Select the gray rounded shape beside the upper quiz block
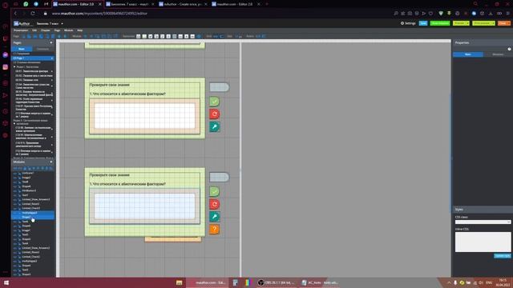 [219, 87]
